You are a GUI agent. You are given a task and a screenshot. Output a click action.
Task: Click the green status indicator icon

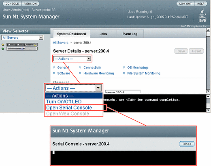(x=3, y=48)
